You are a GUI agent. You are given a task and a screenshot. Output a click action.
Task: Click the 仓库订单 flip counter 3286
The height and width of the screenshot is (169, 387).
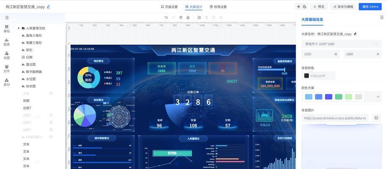coord(193,101)
